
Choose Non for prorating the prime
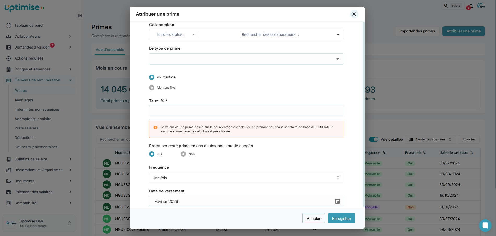[183, 154]
